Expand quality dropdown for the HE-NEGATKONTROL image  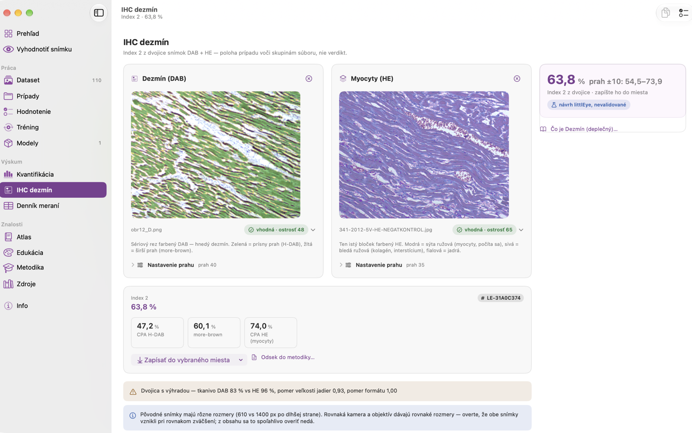point(521,230)
